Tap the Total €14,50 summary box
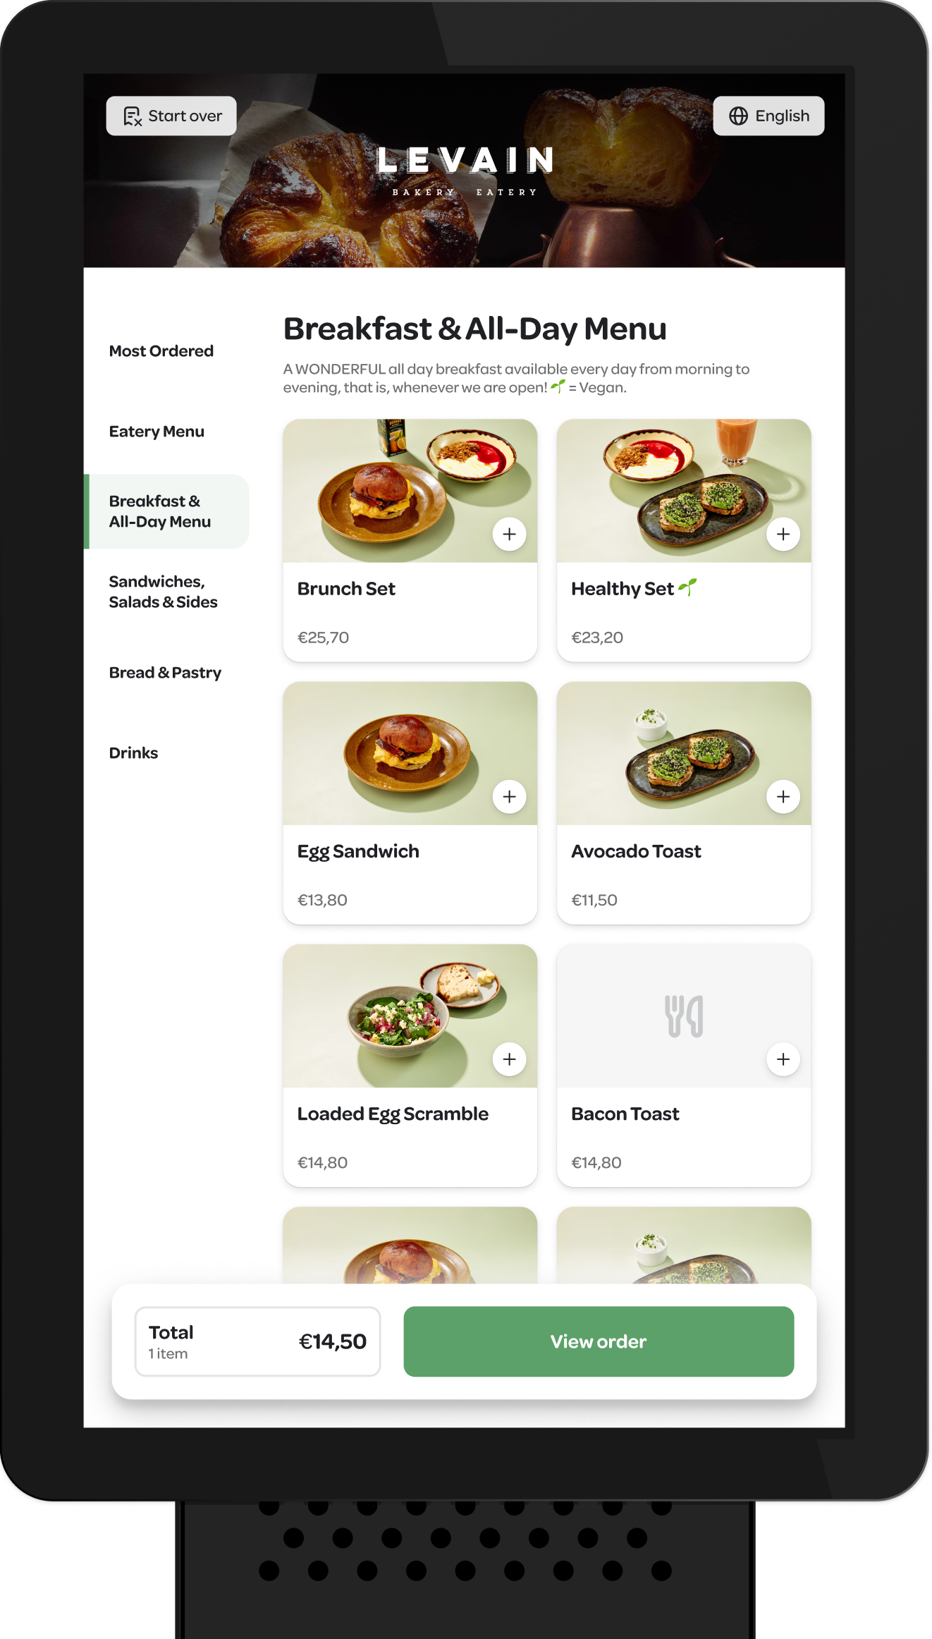This screenshot has width=932, height=1639. [x=257, y=1341]
